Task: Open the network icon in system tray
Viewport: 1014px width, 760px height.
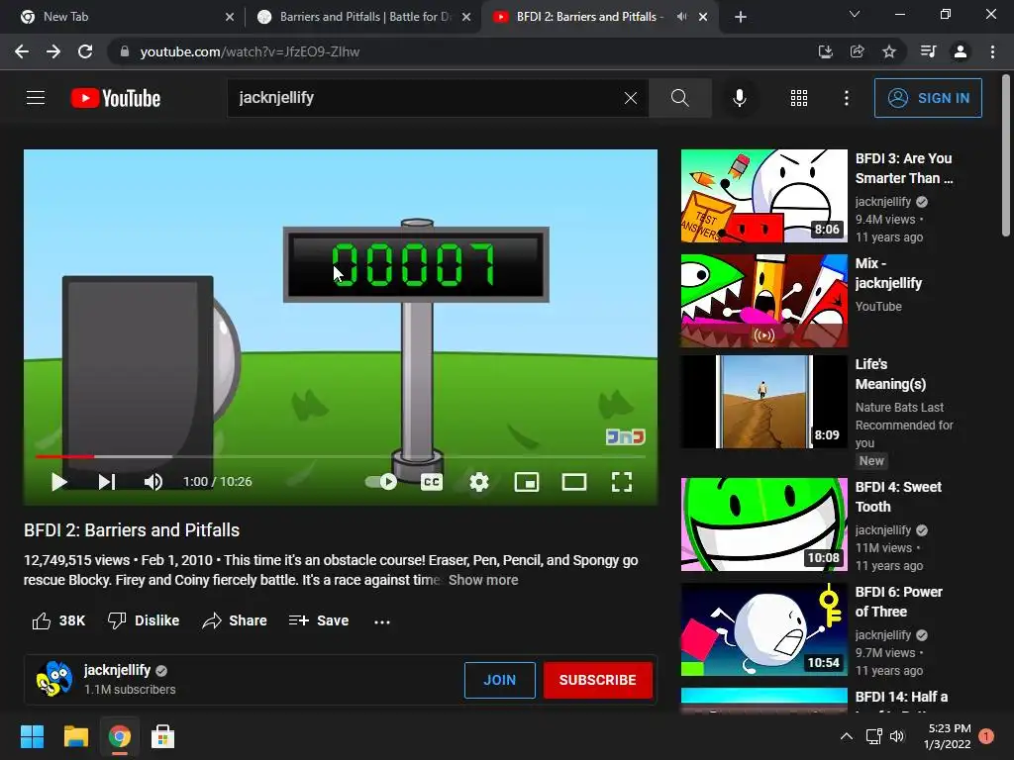Action: [x=873, y=736]
